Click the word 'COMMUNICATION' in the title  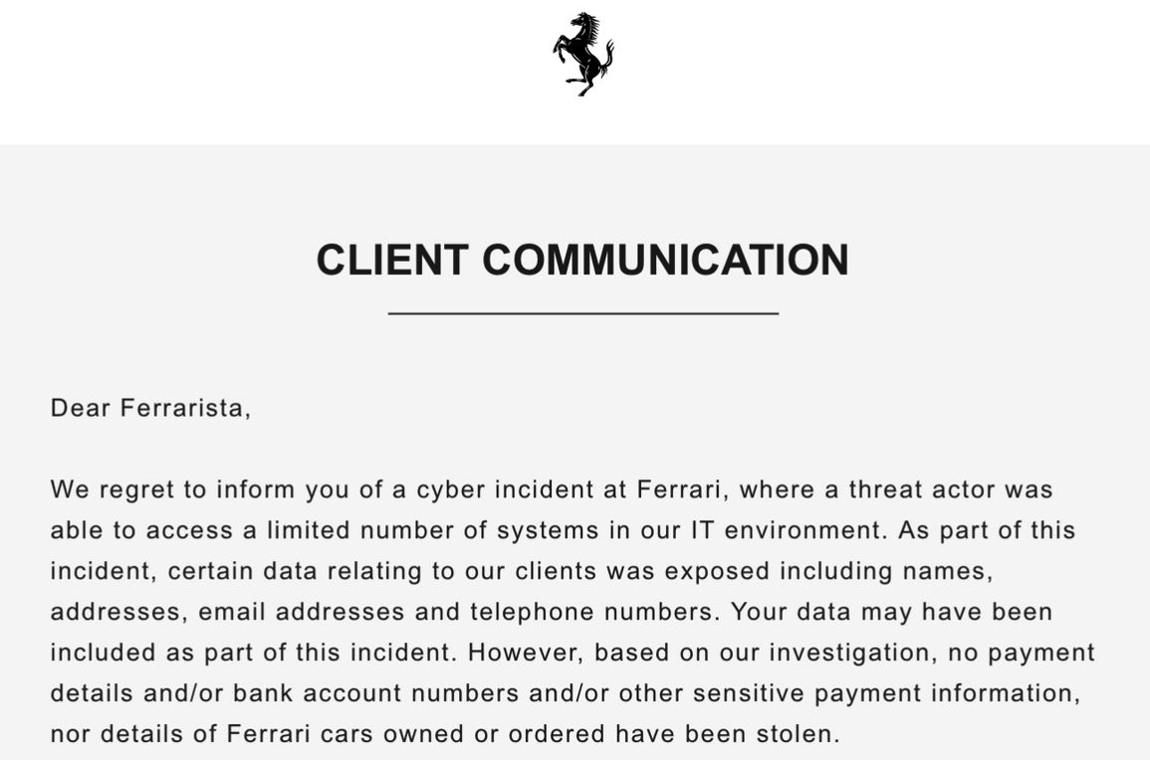pyautogui.click(x=665, y=261)
